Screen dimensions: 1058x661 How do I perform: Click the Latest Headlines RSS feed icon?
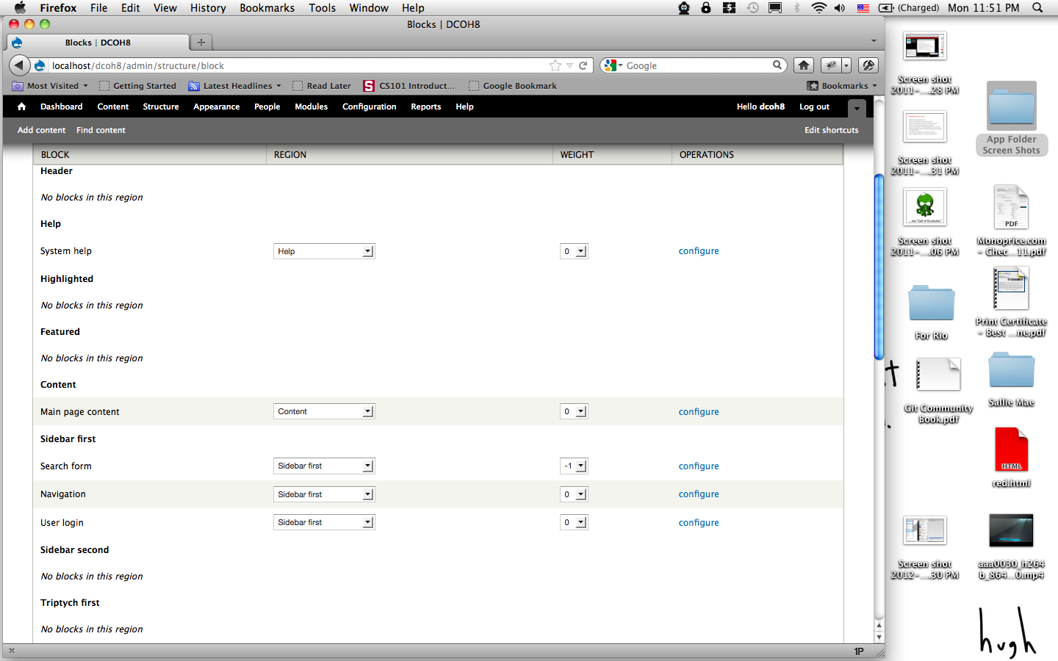(193, 86)
